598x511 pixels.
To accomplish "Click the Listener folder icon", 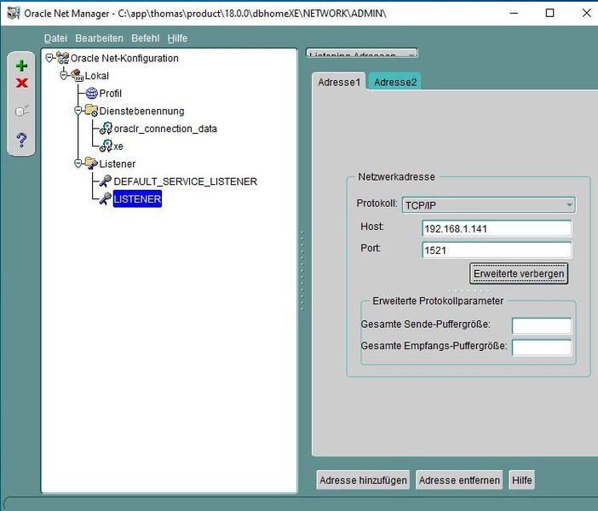I will 91,164.
